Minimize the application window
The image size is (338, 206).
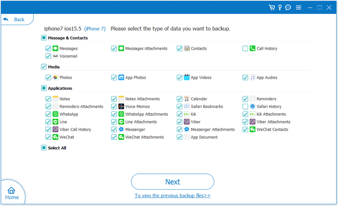310,8
